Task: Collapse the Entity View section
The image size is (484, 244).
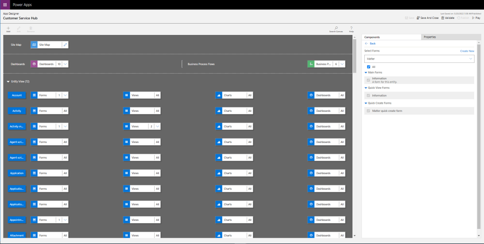Action: (x=8, y=82)
